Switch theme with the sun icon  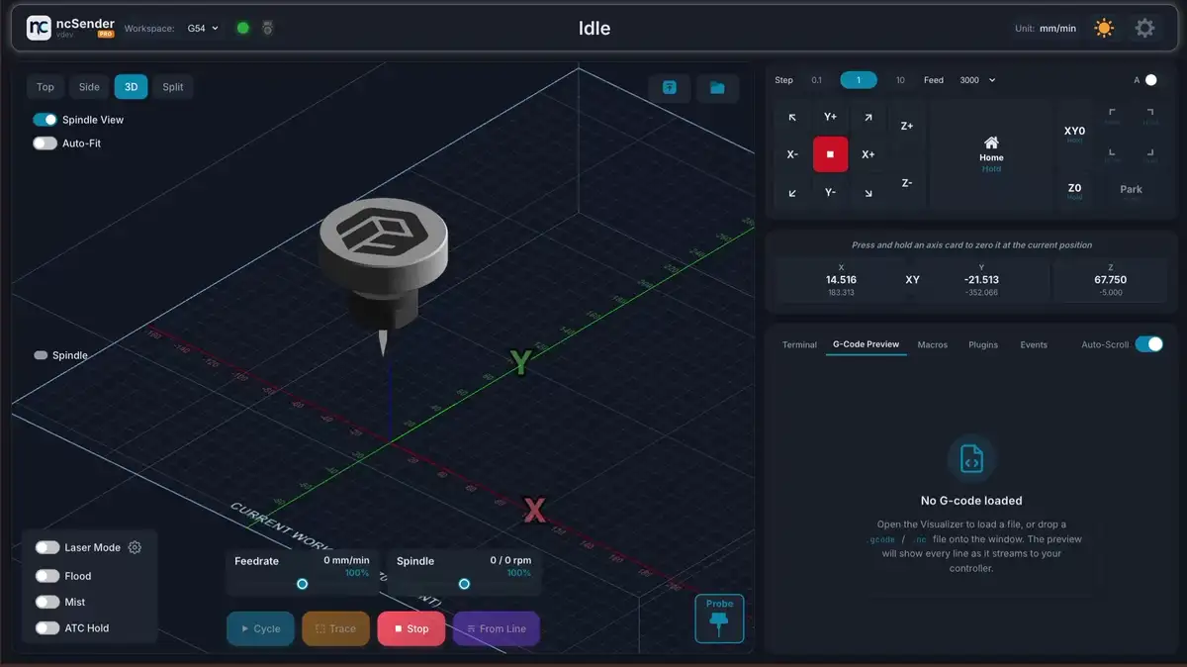click(x=1104, y=28)
